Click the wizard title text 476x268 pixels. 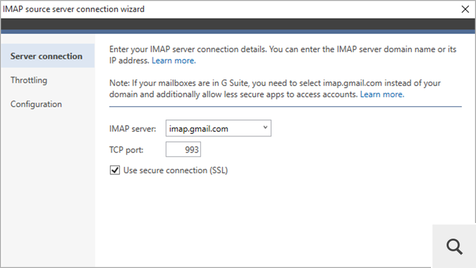[73, 9]
